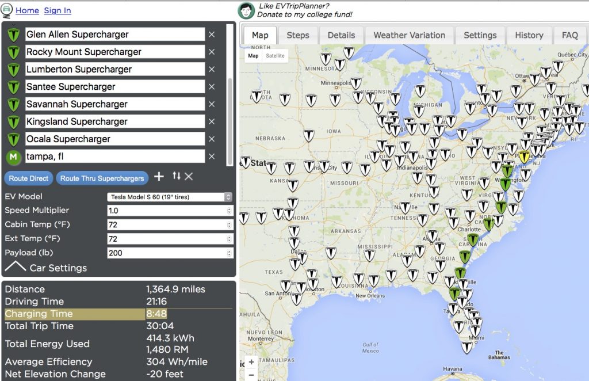Viewport: 589px width, 381px height.
Task: Open the History tab
Action: pyautogui.click(x=529, y=35)
